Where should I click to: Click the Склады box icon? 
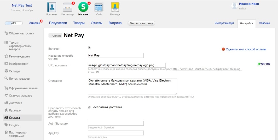(6, 71)
